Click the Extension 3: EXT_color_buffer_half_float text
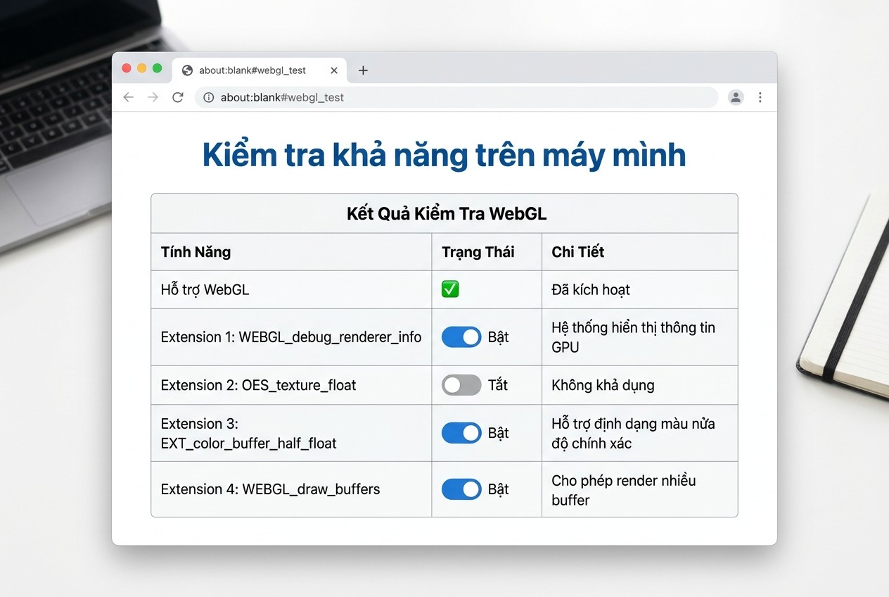This screenshot has height=597, width=889. pyautogui.click(x=249, y=433)
